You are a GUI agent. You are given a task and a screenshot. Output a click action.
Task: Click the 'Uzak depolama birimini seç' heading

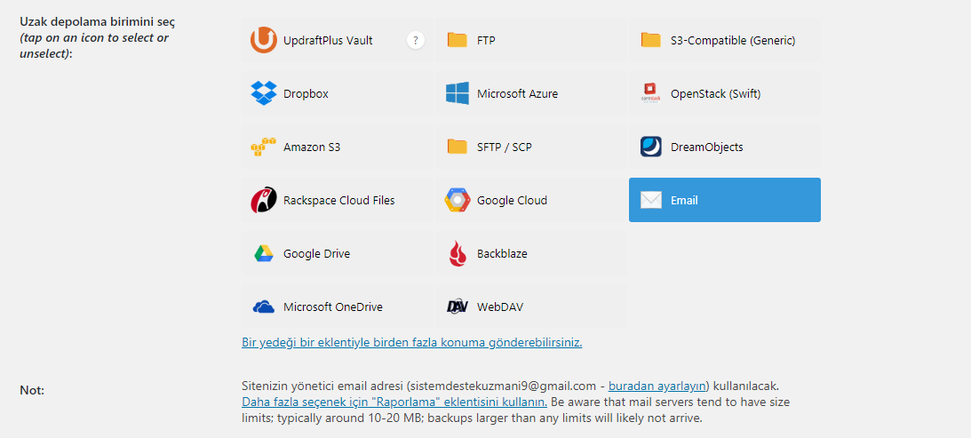pos(97,21)
